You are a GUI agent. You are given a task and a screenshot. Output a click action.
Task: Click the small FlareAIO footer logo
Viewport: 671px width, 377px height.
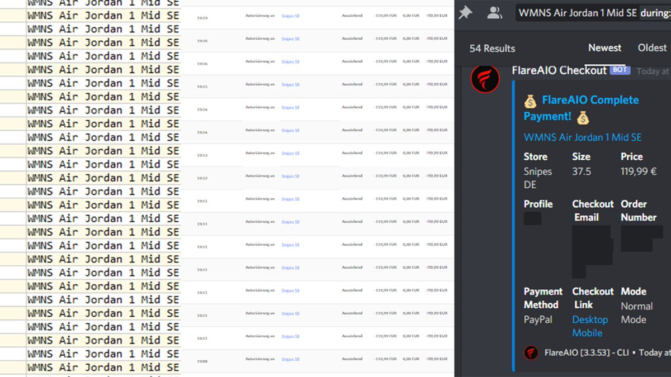point(531,352)
